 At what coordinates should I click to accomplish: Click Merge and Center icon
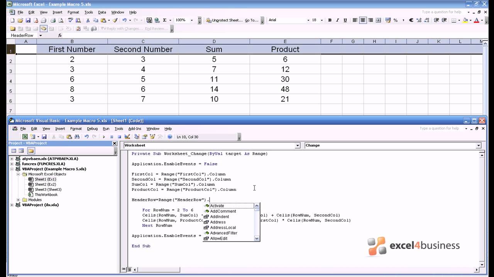pyautogui.click(x=378, y=20)
